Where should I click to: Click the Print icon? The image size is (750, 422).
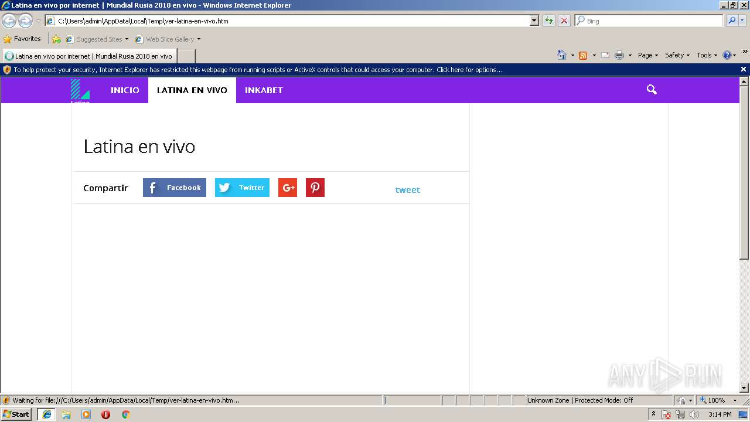(619, 55)
